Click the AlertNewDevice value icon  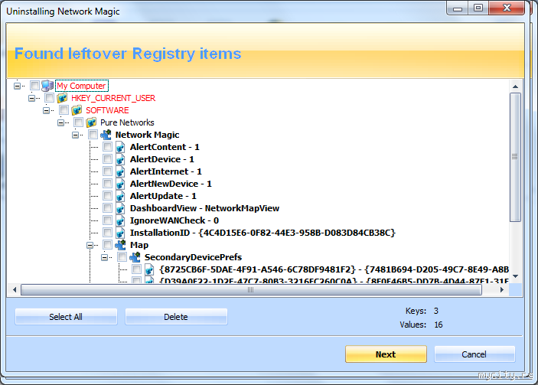coord(120,184)
